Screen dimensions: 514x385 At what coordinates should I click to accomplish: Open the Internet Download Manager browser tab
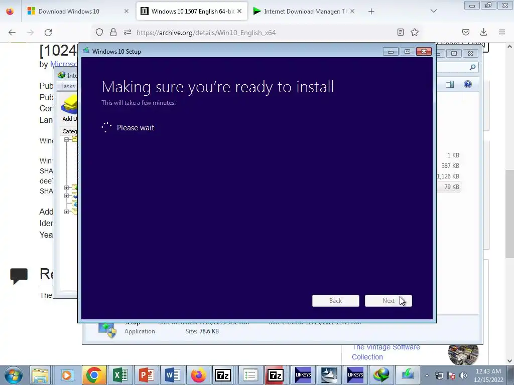304,11
